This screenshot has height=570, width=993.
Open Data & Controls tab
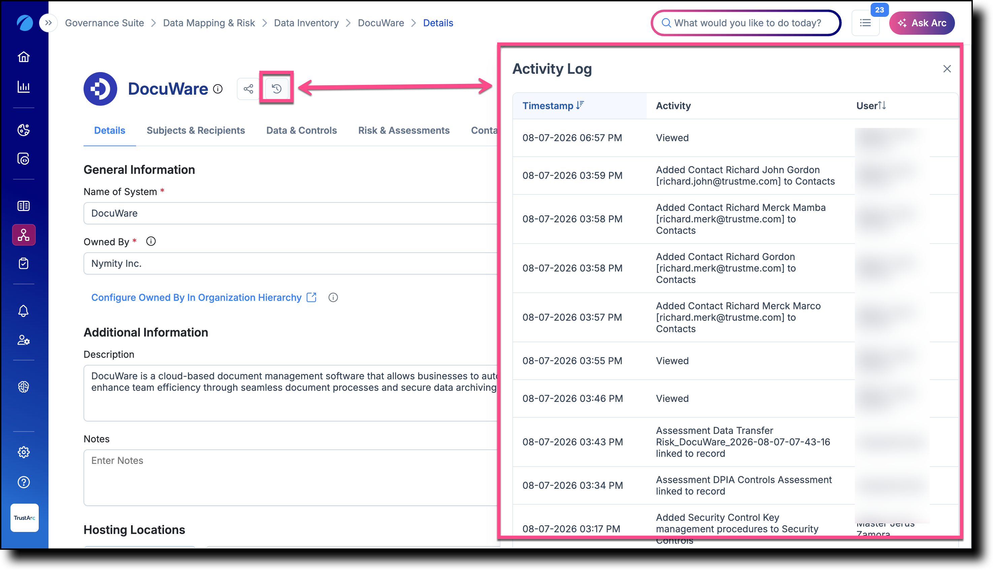[x=301, y=130]
